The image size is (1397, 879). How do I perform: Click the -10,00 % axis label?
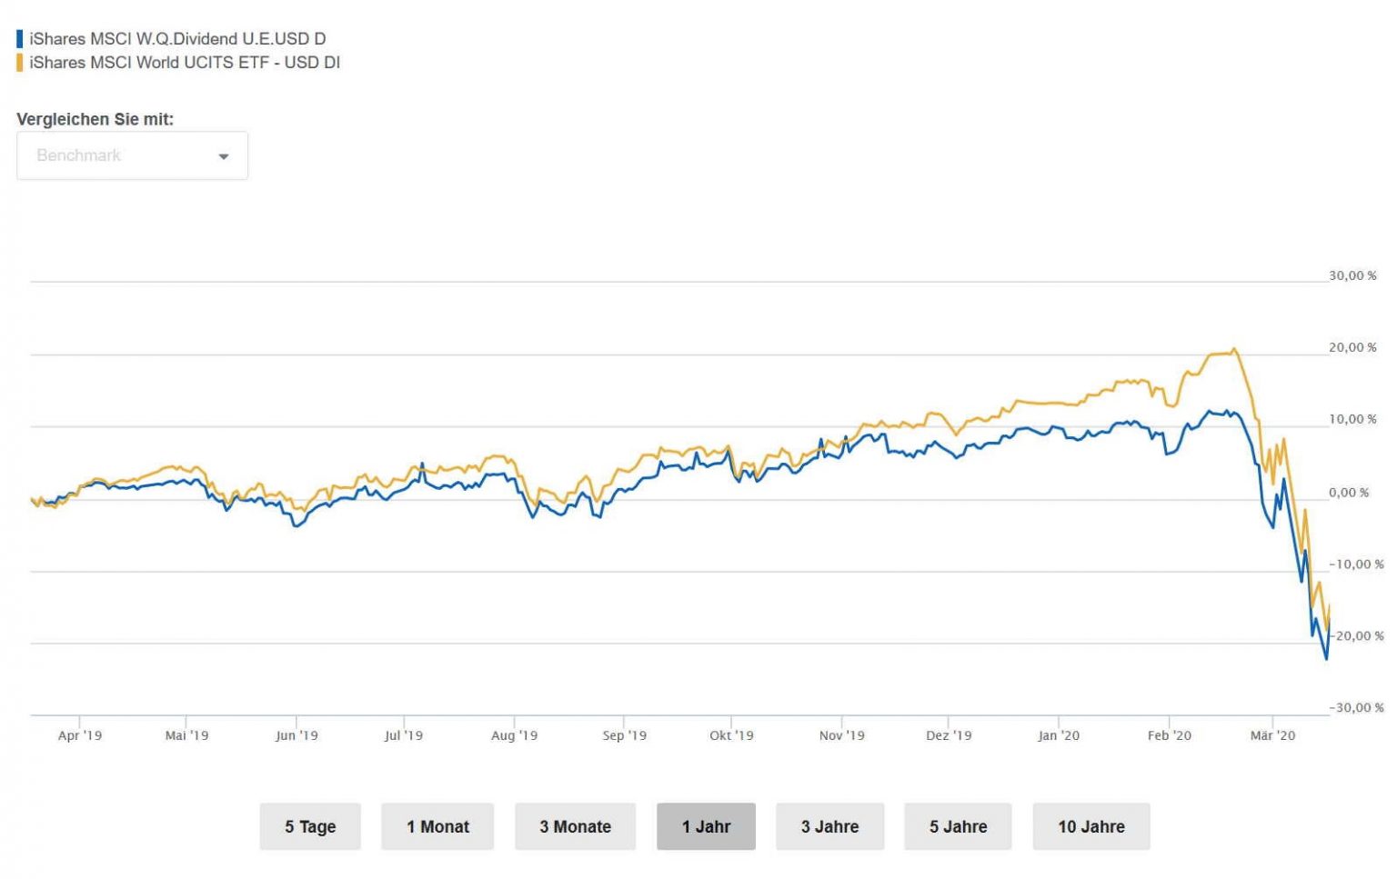tap(1356, 564)
